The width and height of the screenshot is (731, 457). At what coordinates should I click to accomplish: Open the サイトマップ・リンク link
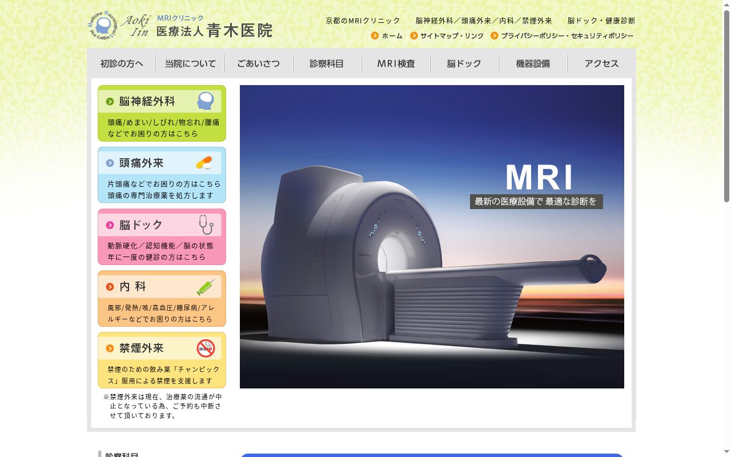pyautogui.click(x=452, y=36)
